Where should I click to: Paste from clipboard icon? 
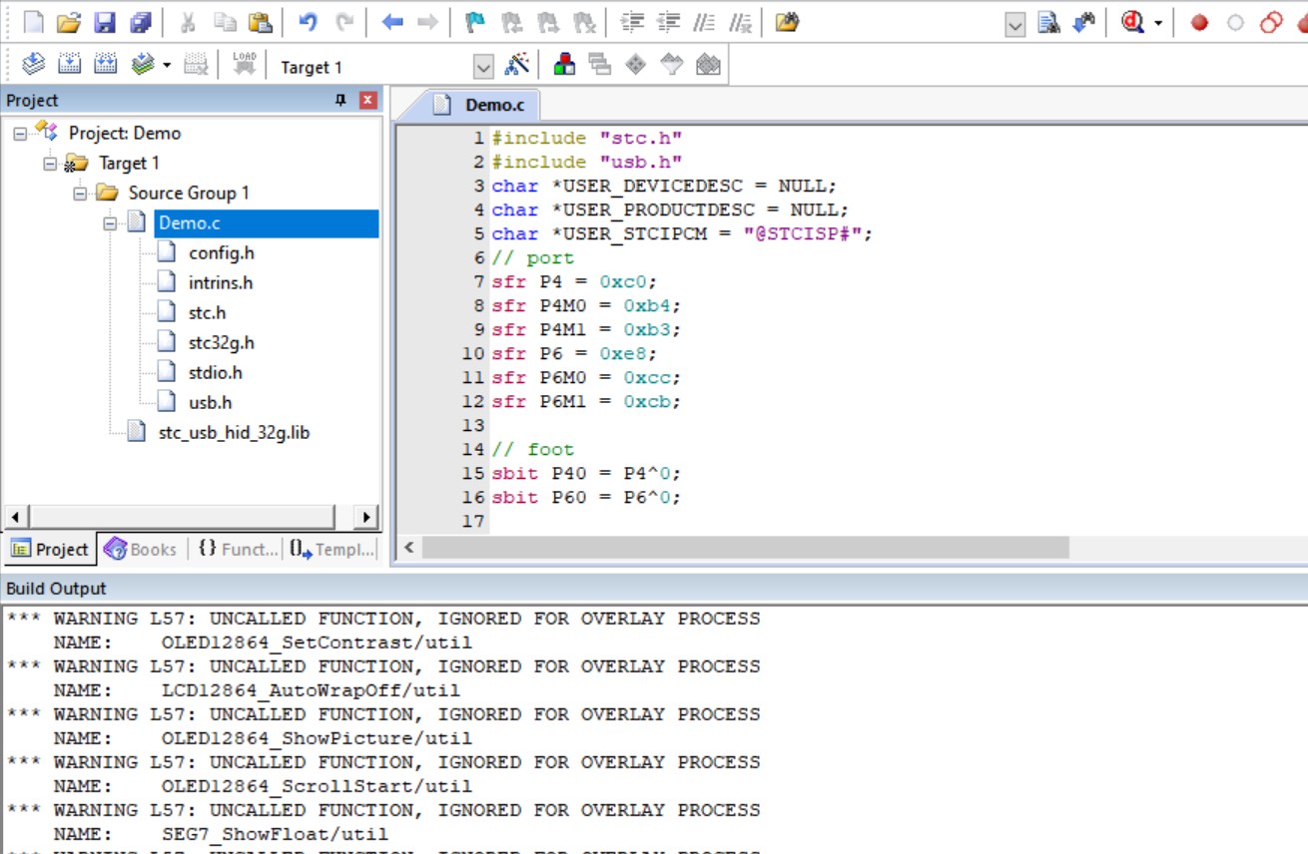260,22
